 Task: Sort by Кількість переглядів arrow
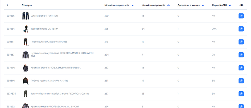(x=133, y=5)
